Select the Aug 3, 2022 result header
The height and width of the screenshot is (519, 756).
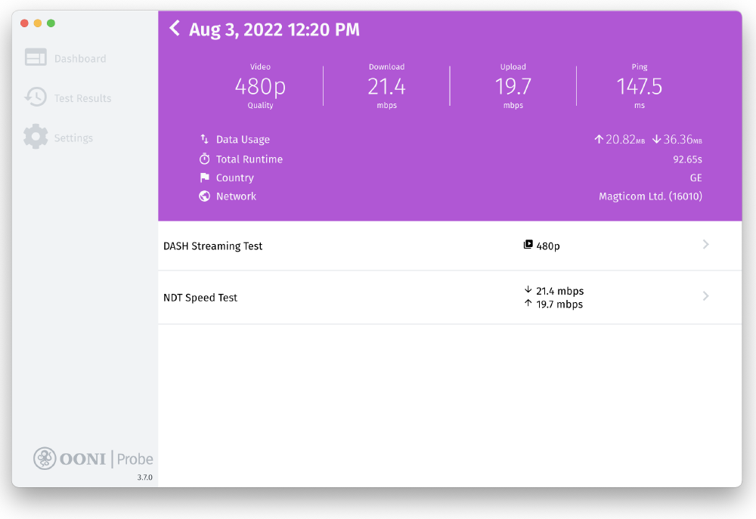[274, 29]
